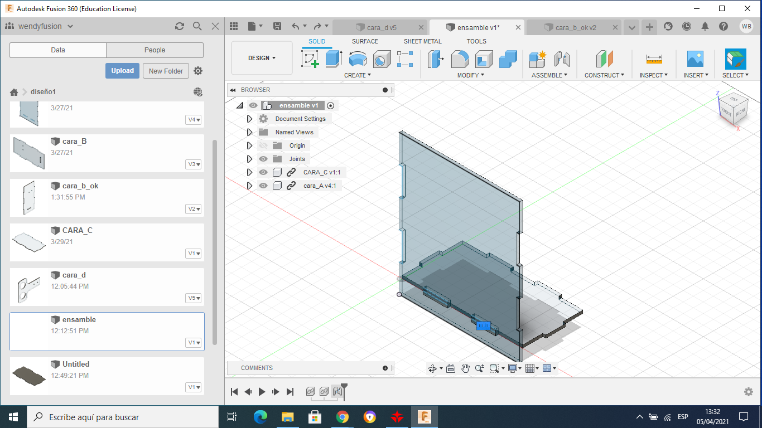This screenshot has width=762, height=428.
Task: Switch to the People tab
Action: click(x=155, y=50)
